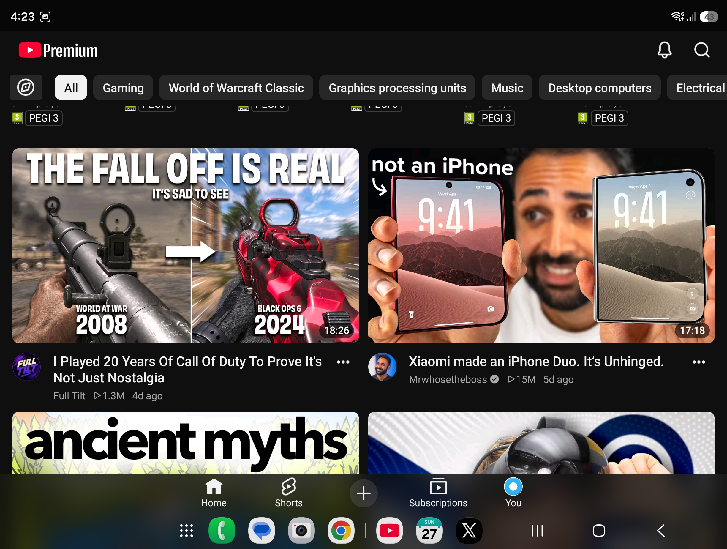Open options menu for Call Of Duty video

[x=343, y=362]
